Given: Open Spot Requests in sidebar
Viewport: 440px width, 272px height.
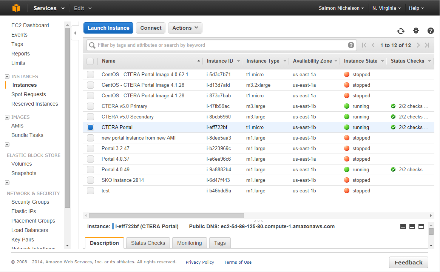Looking at the screenshot, I should tap(29, 94).
